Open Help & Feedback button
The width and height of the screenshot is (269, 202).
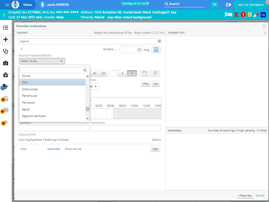point(251,5)
